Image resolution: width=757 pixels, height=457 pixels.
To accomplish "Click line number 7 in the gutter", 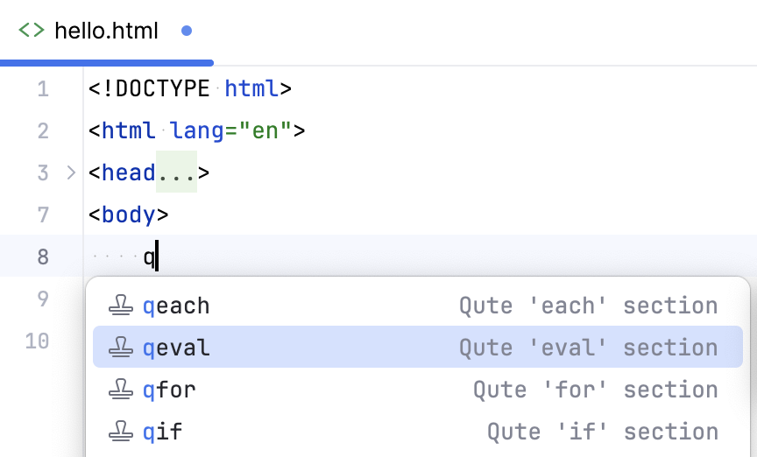I will tap(44, 215).
